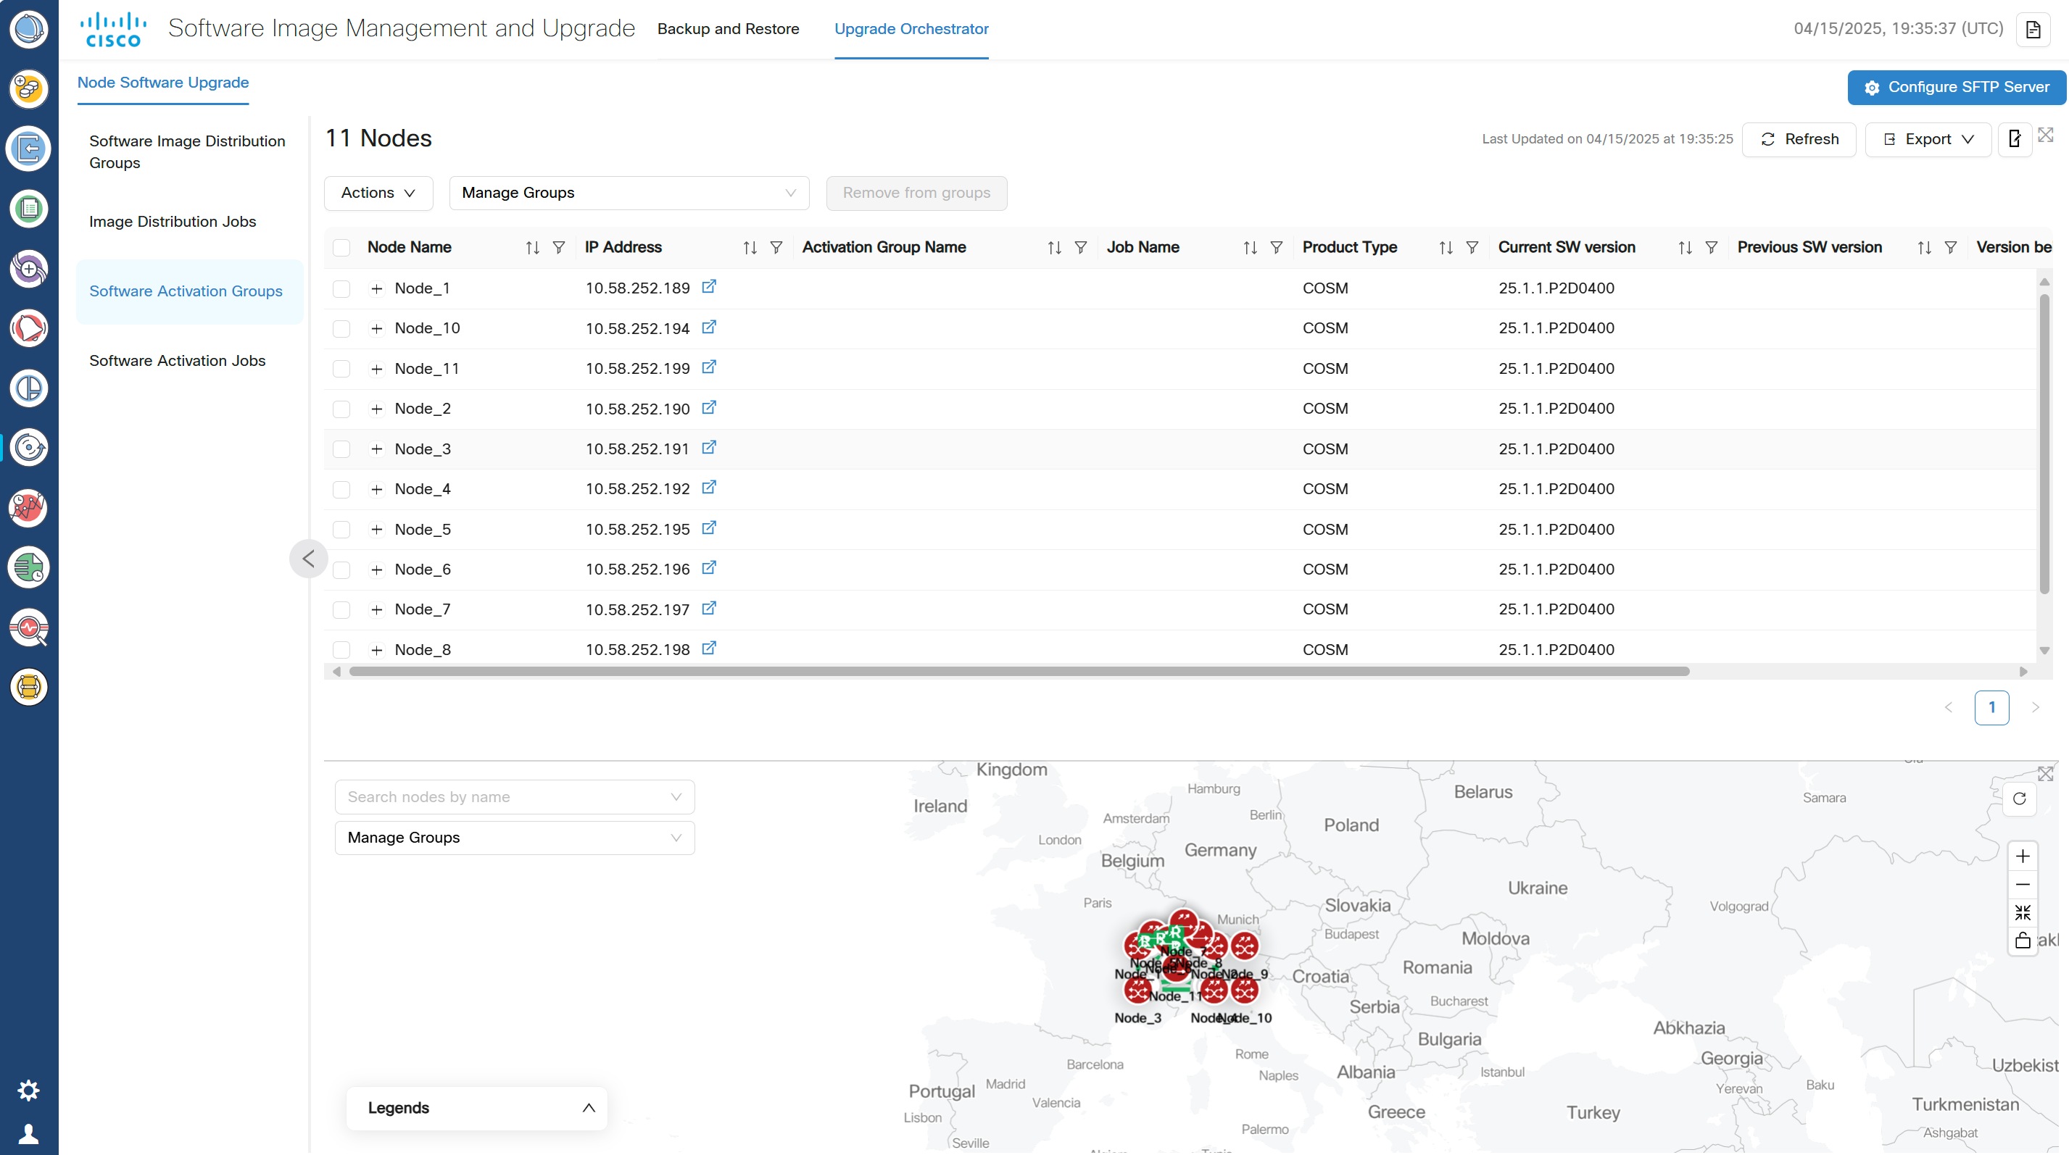Click Configure SFTP Server button
This screenshot has height=1155, width=2069.
(x=1957, y=88)
